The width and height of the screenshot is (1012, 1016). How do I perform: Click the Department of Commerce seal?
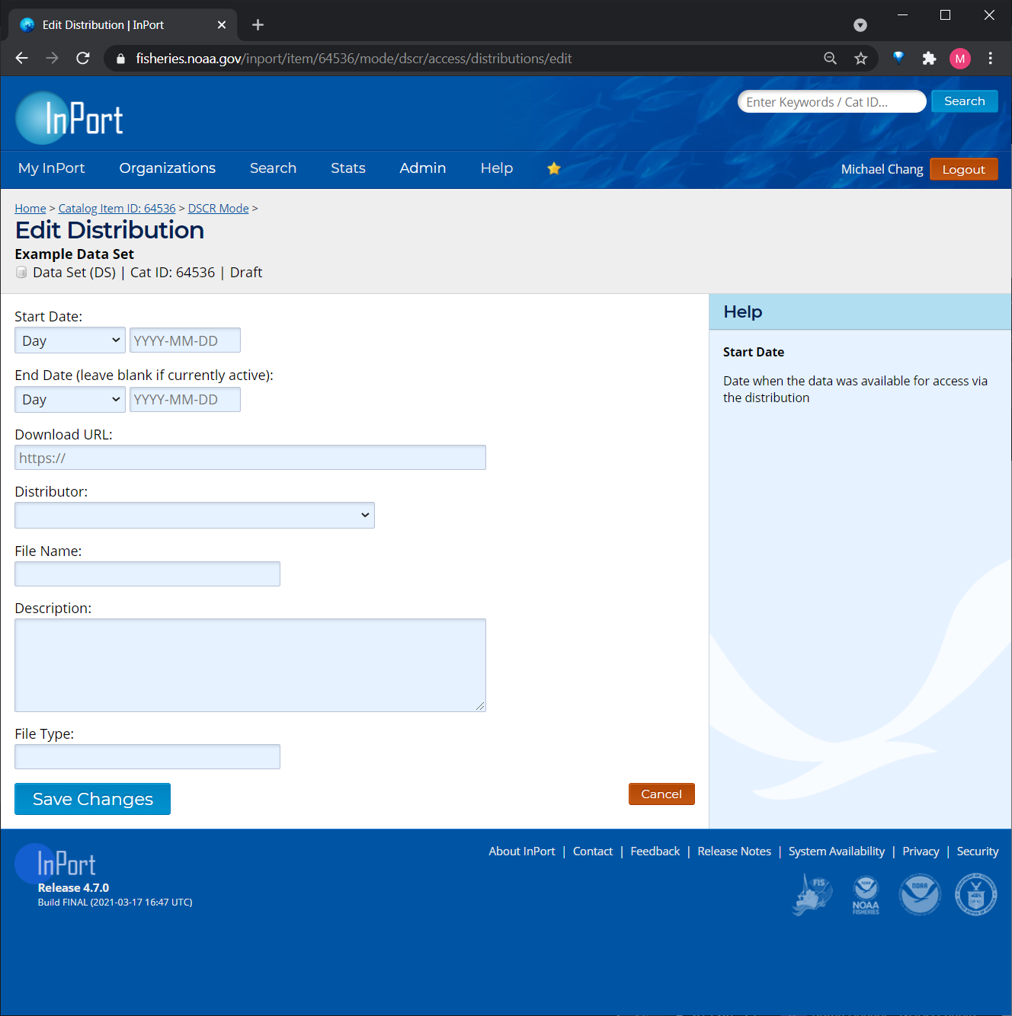point(975,894)
